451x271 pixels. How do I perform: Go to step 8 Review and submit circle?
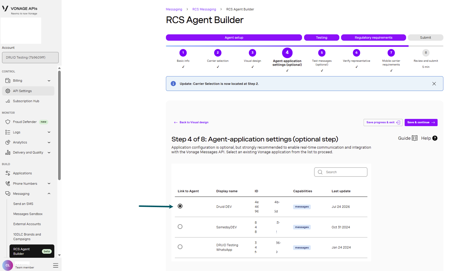[426, 53]
